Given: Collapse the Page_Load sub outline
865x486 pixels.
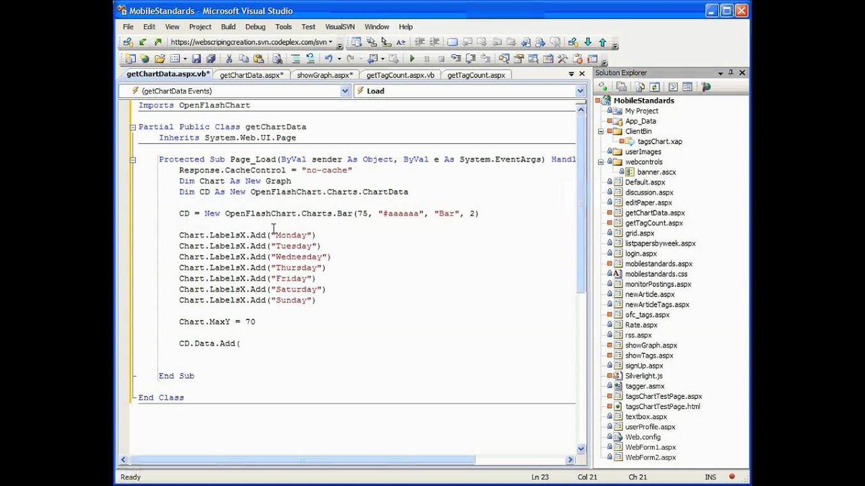Looking at the screenshot, I should [132, 159].
